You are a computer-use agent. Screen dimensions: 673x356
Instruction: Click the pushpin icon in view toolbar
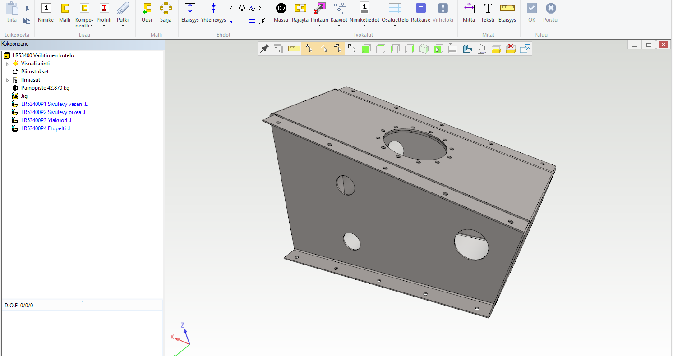point(265,49)
